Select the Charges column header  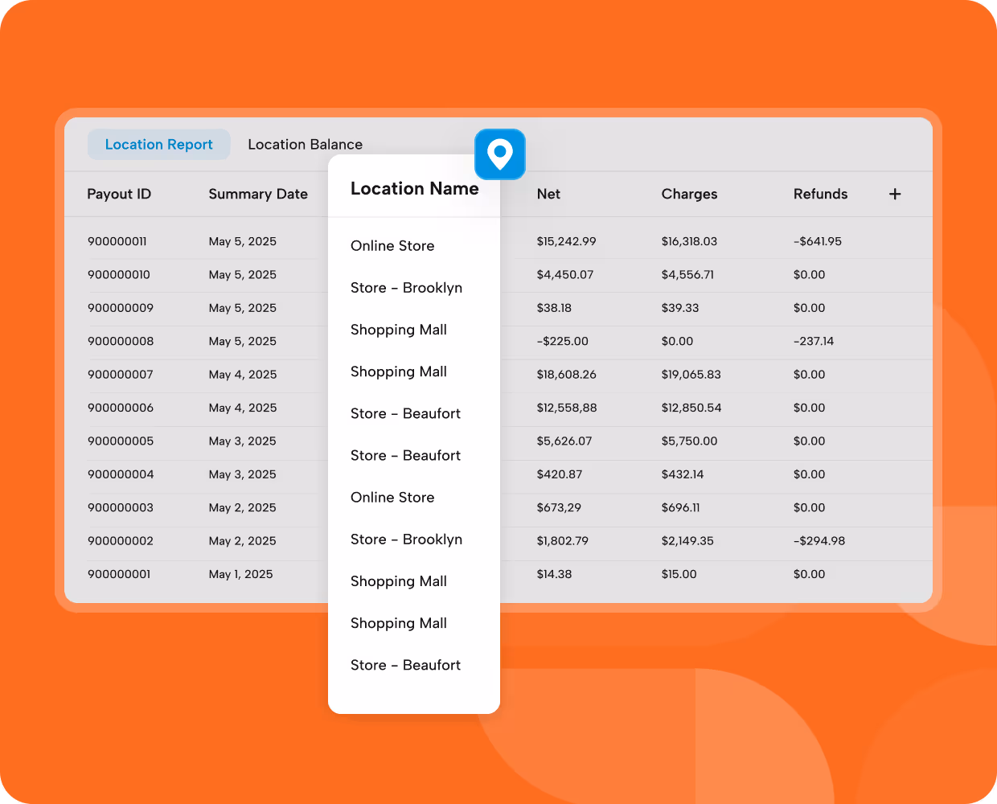coord(689,194)
